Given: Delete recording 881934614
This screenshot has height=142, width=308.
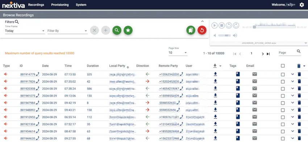Looking at the screenshot, I should pyautogui.click(x=299, y=131).
